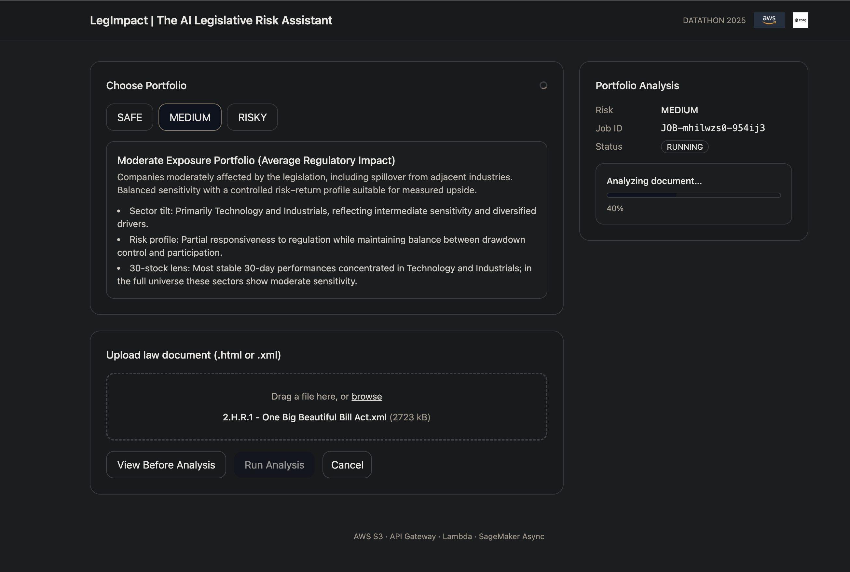The image size is (850, 572).
Task: Click the Moderate Exposure Portfolio heading
Action: click(x=256, y=160)
